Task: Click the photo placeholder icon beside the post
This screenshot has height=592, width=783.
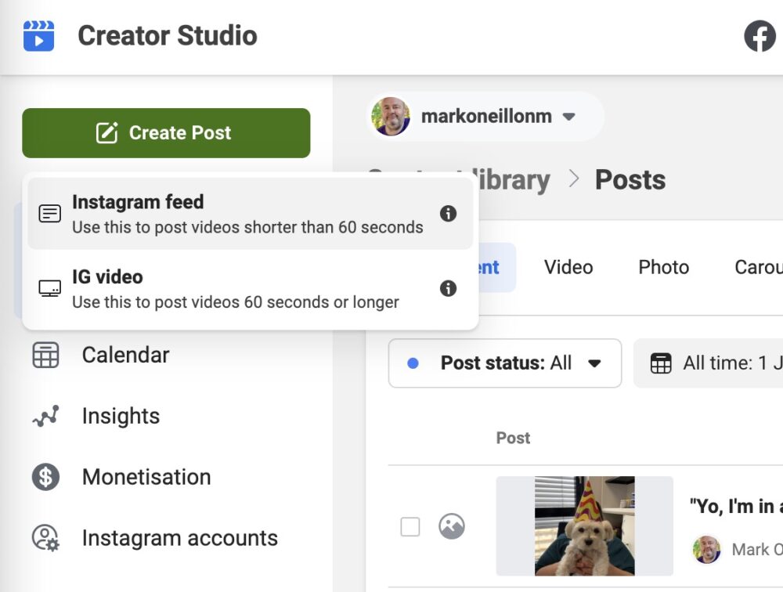Action: [452, 527]
